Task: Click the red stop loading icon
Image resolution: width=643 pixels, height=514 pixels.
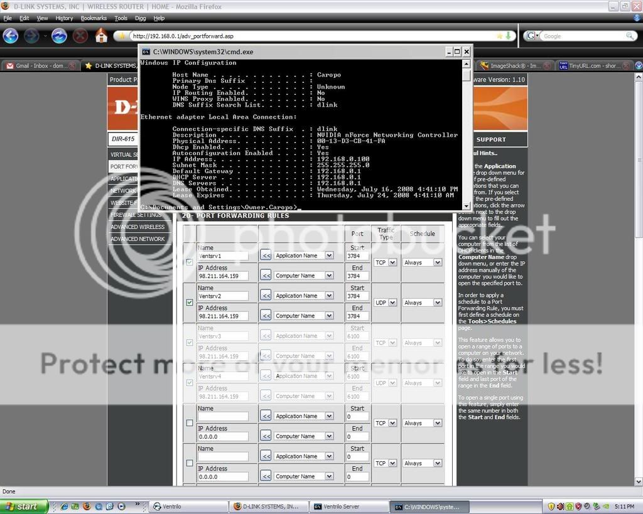Action: pyautogui.click(x=80, y=36)
